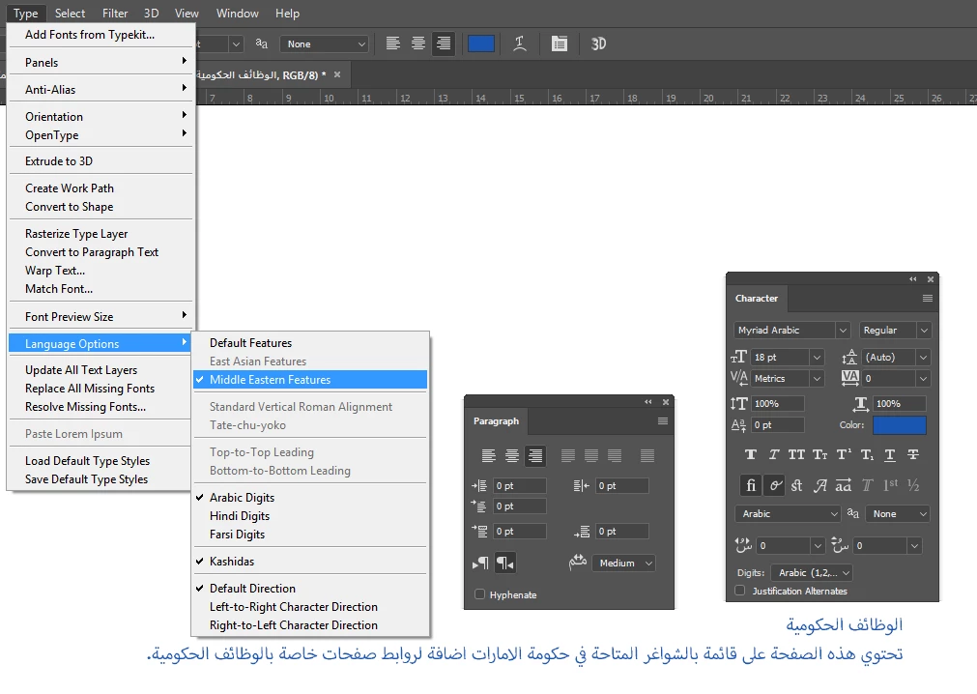Click justify all in Paragraph panel
This screenshot has height=694, width=977.
(647, 456)
